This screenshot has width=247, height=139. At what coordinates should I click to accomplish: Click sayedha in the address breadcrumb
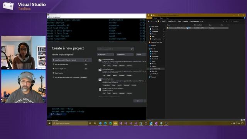(x=186, y=21)
